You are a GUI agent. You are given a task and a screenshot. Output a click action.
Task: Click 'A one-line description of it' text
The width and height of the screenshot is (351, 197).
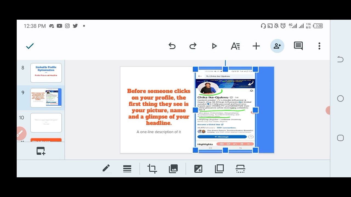[x=159, y=132]
